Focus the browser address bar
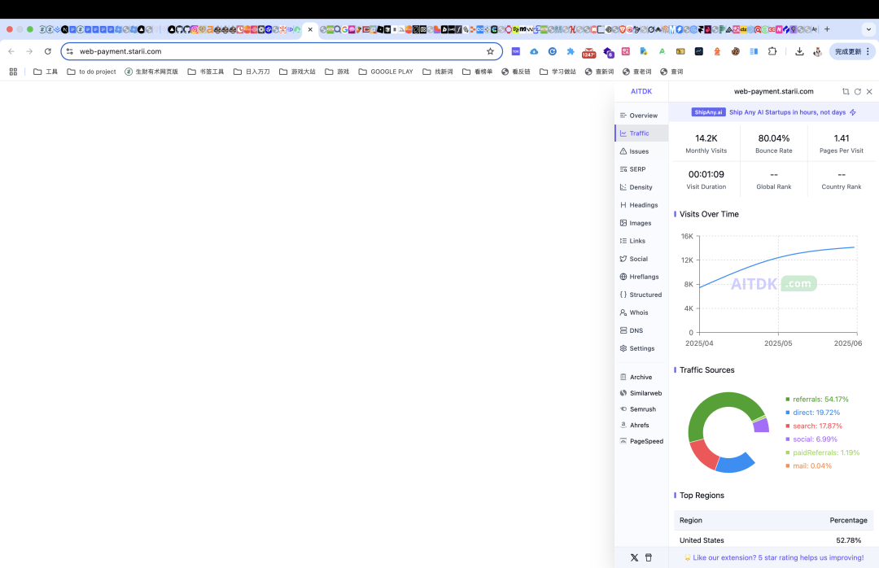 [x=280, y=51]
